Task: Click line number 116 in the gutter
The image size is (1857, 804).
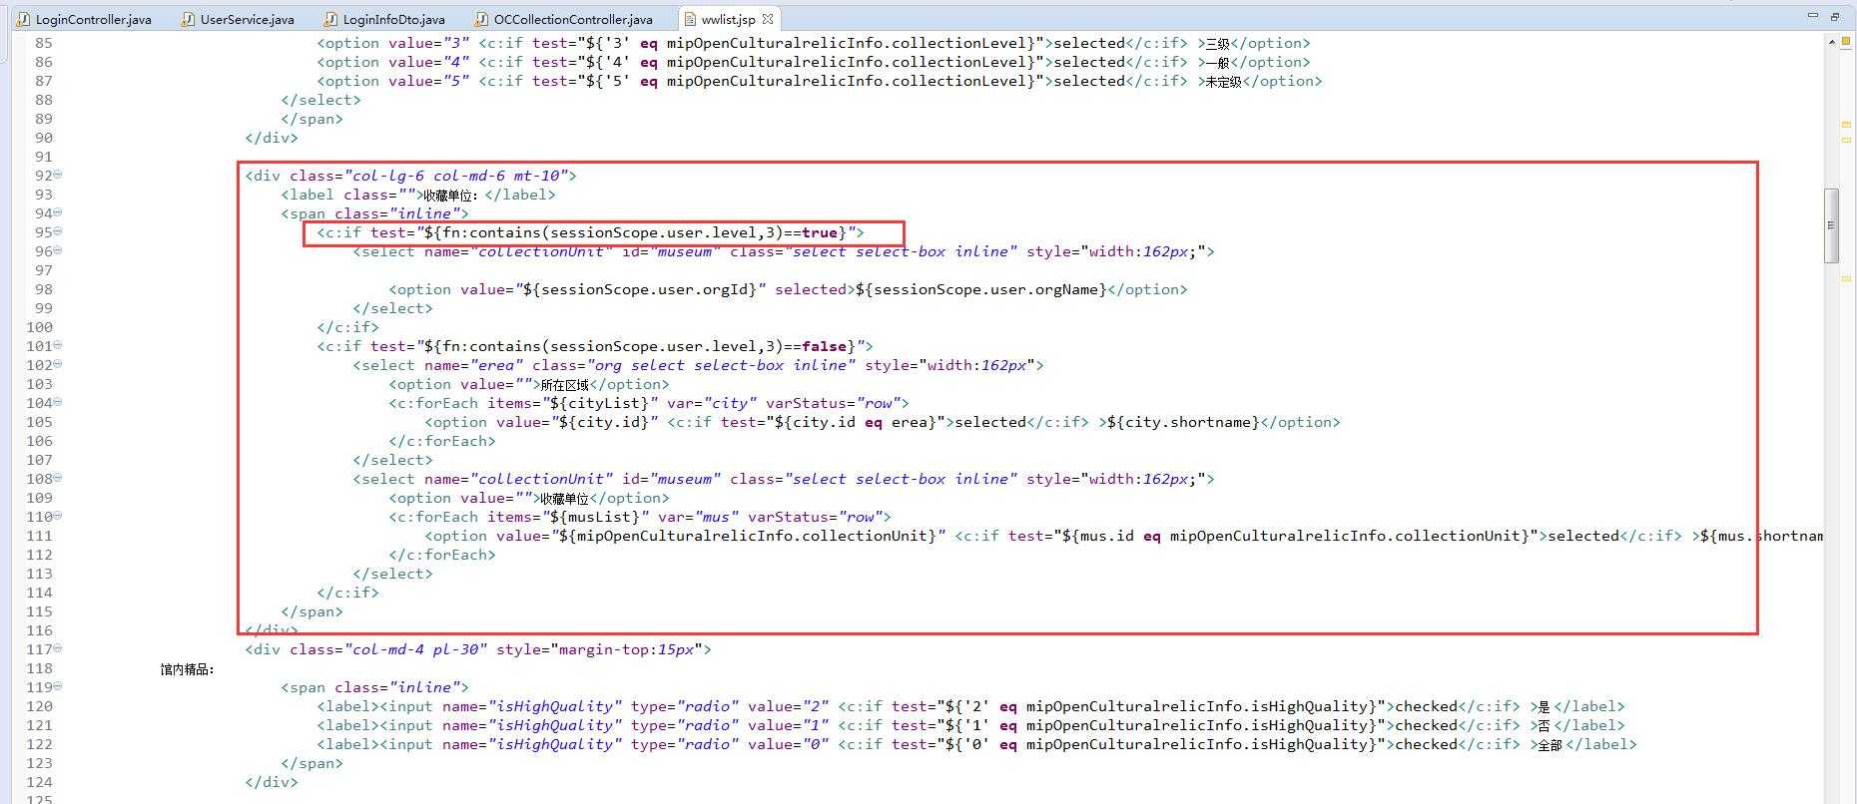Action: point(40,630)
